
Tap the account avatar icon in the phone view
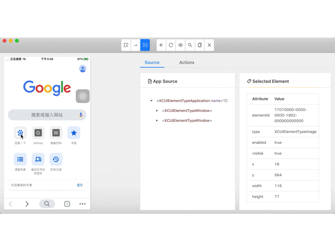click(83, 69)
